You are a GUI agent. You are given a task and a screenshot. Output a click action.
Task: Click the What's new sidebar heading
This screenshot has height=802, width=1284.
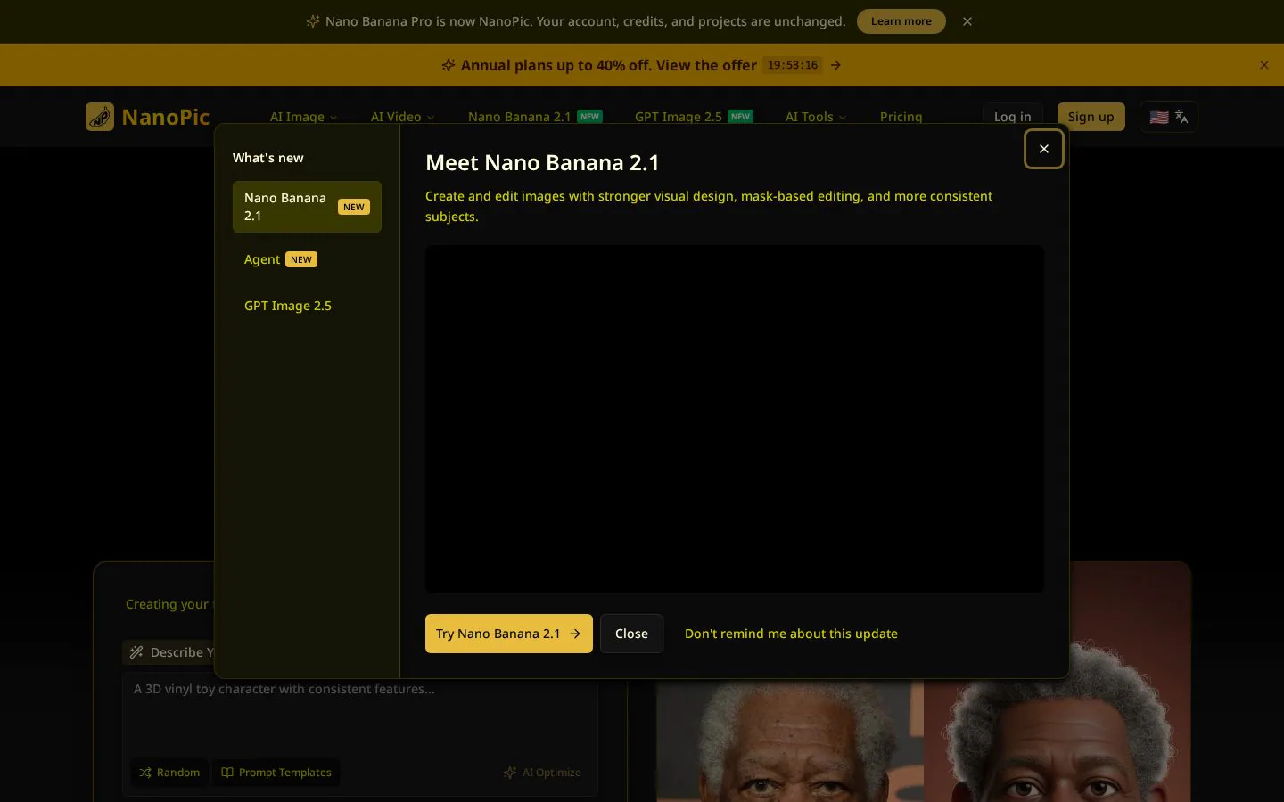click(268, 158)
